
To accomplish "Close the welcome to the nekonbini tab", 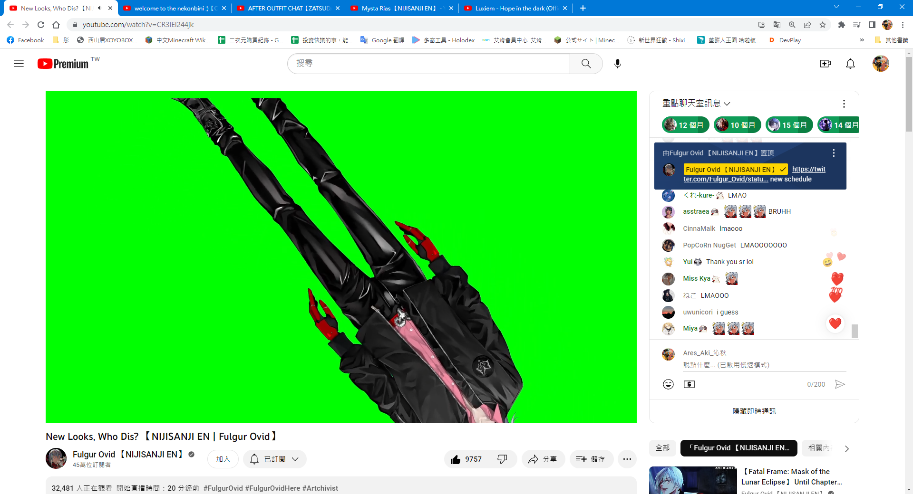I will [224, 8].
